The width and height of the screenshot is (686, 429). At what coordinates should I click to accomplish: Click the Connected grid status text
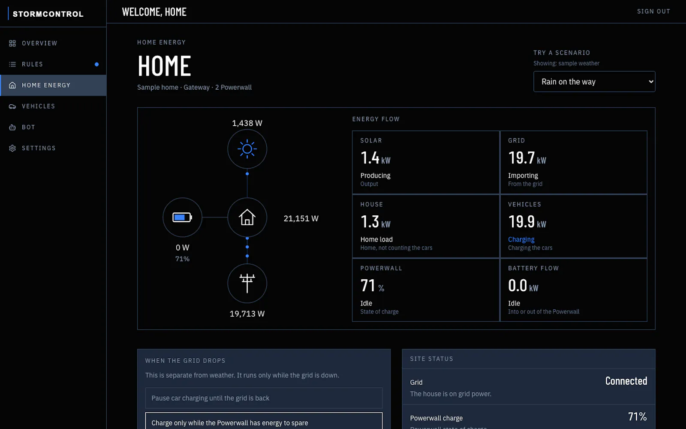pyautogui.click(x=626, y=381)
